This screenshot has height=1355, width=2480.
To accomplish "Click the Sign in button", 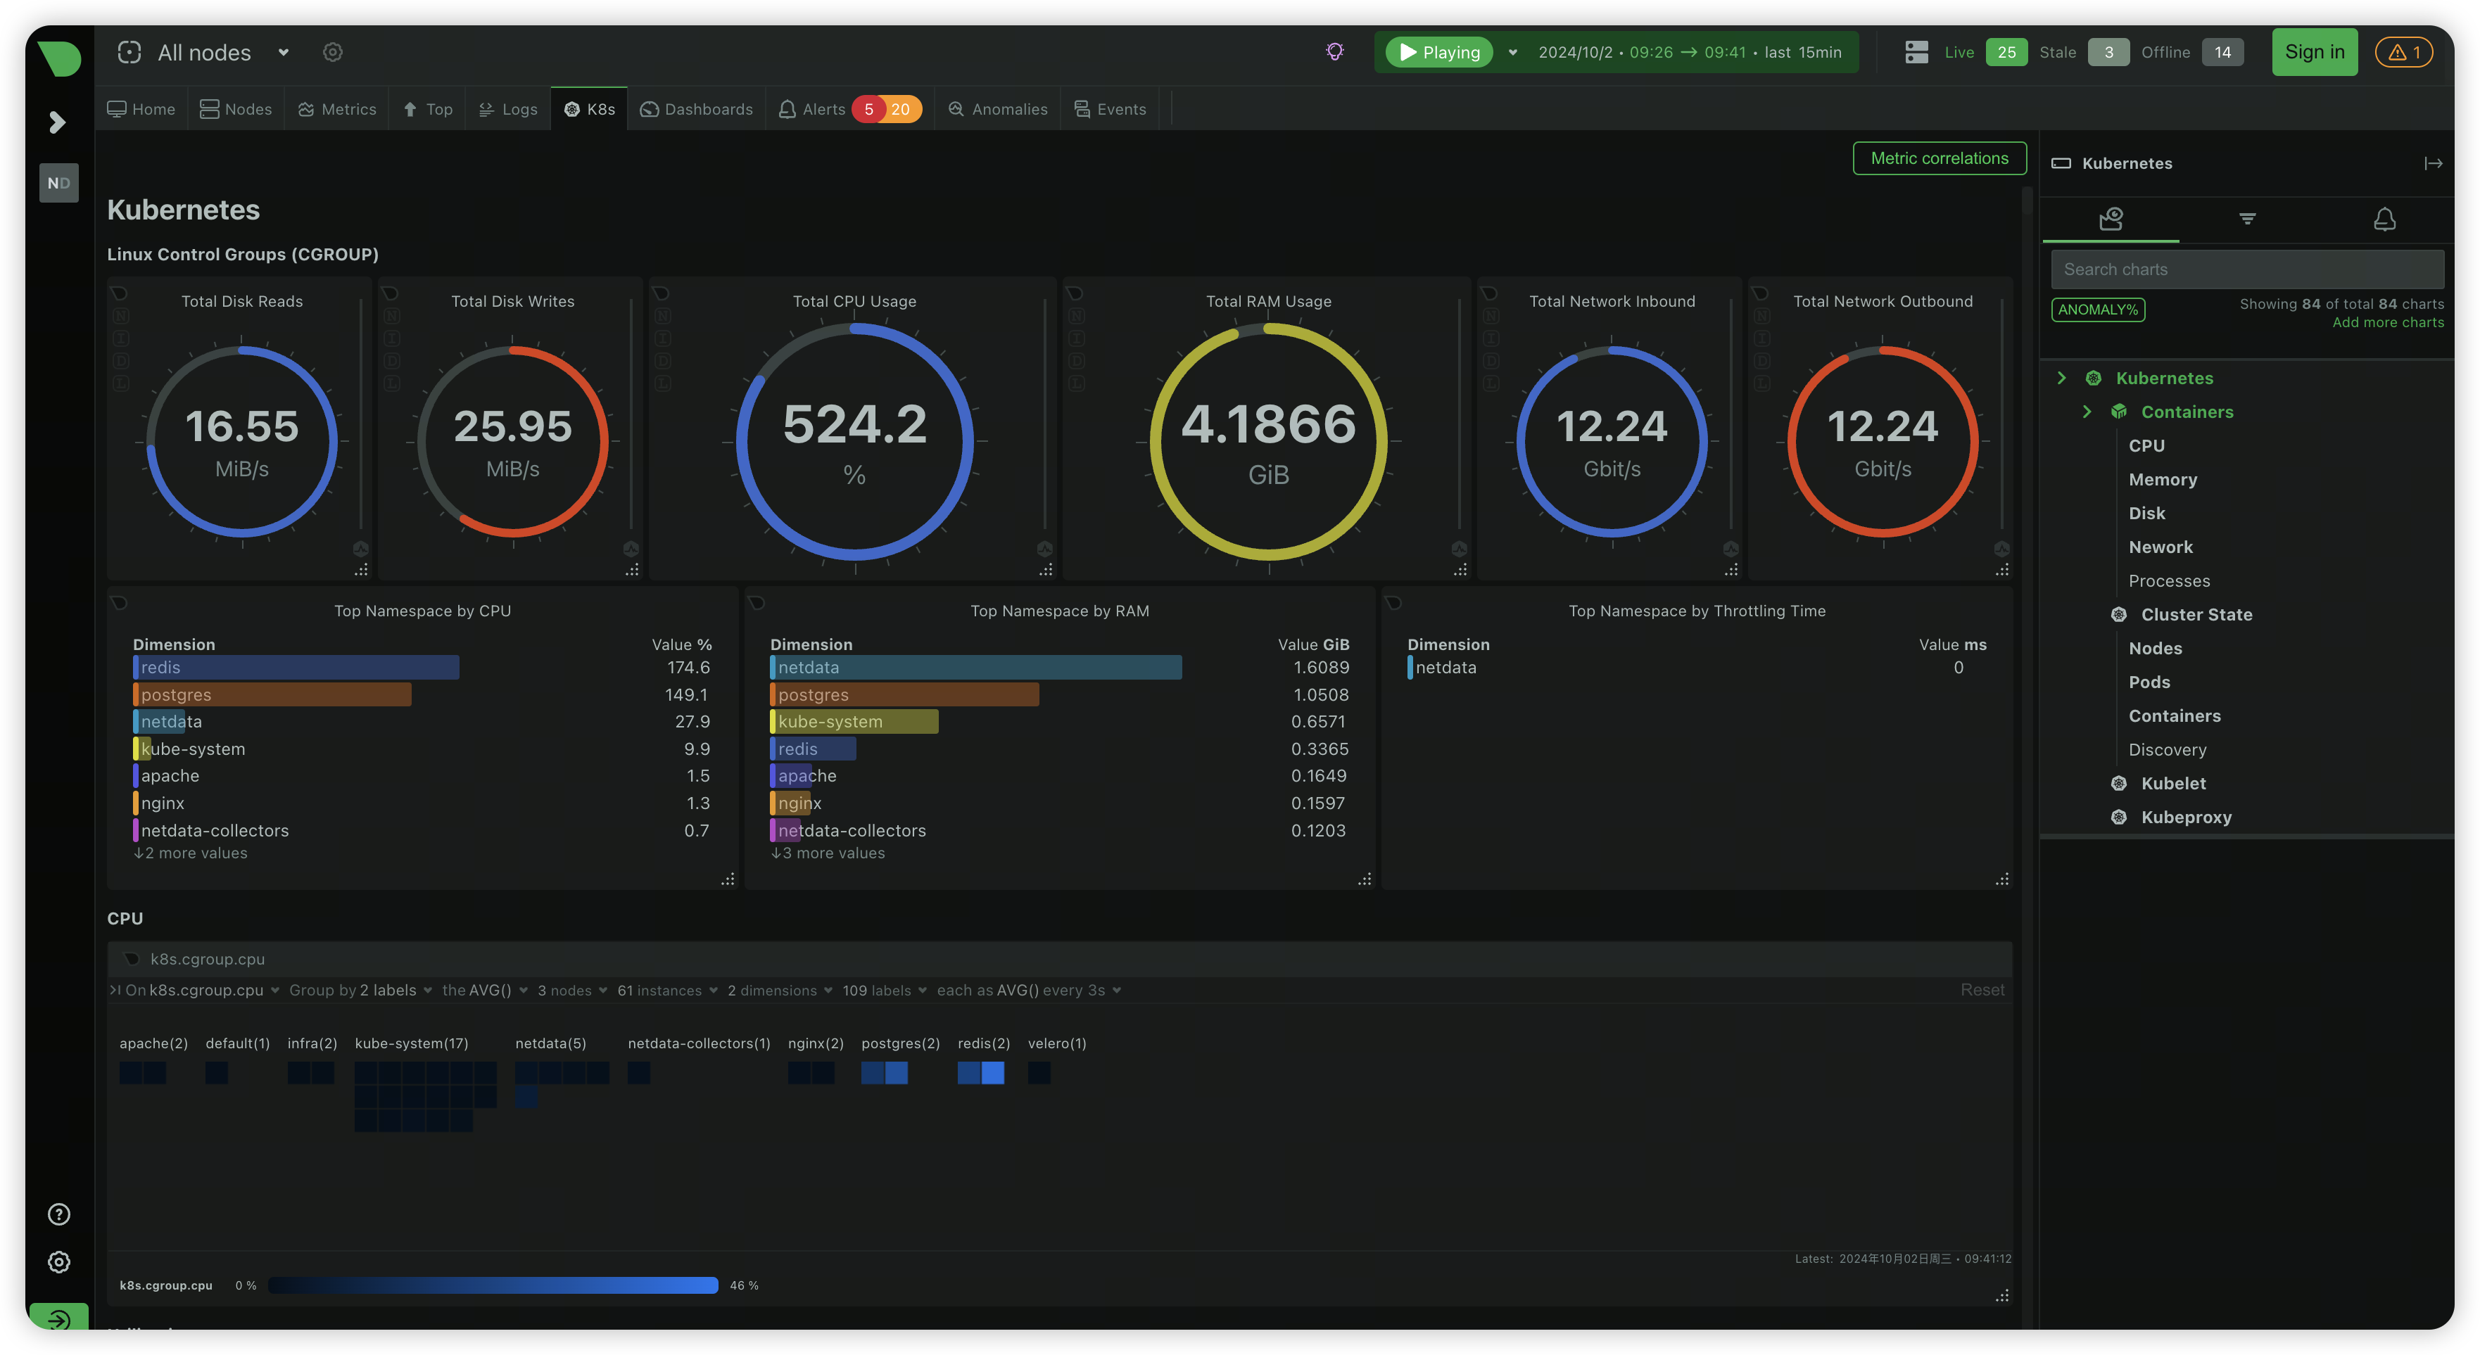I will coord(2315,52).
